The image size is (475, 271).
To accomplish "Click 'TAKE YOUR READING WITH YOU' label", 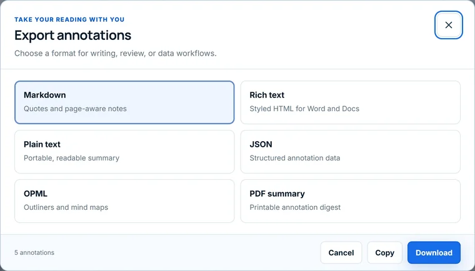I will 69,19.
